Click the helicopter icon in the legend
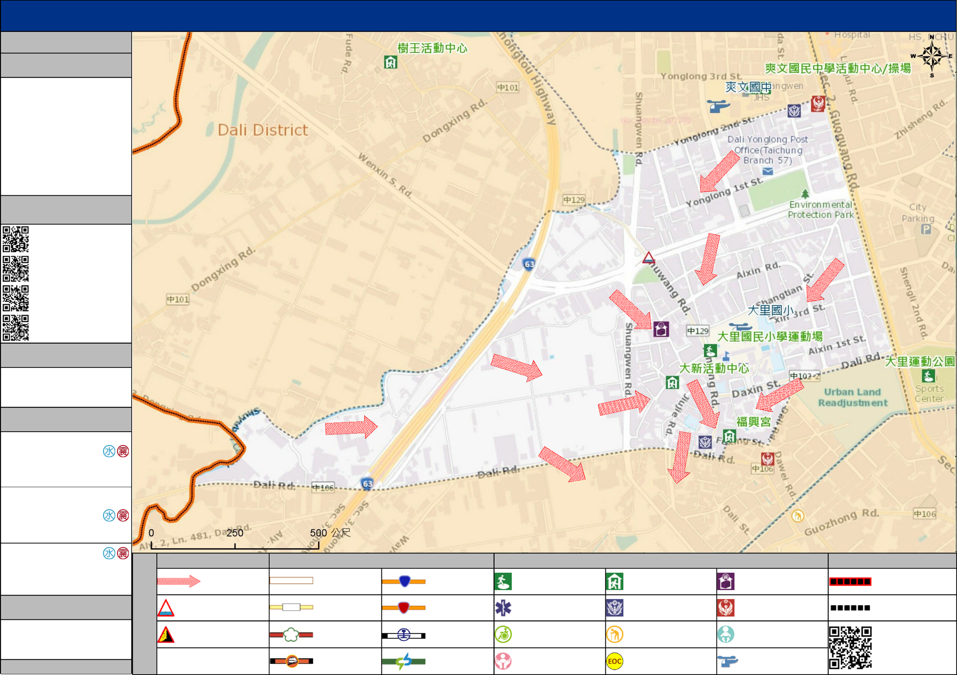This screenshot has height=675, width=957. point(727,661)
